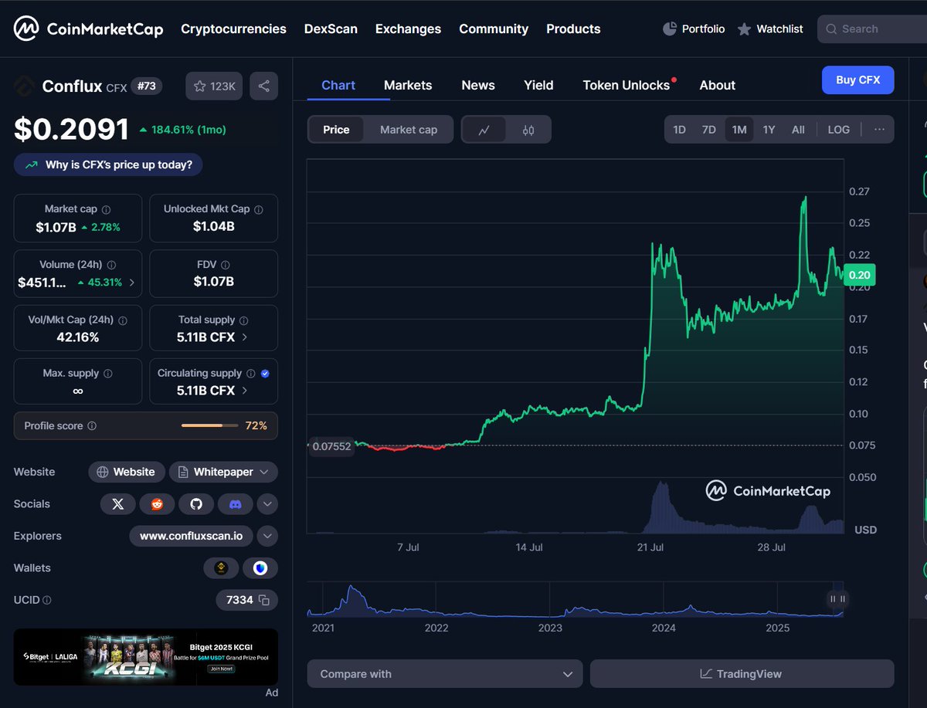
Task: Open www.confluxscan.io explorer link
Action: pos(191,536)
